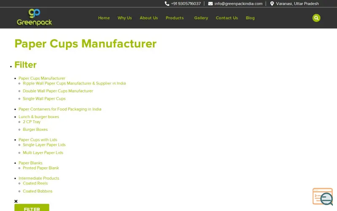
Task: Open the About Us menu item
Action: [x=149, y=18]
